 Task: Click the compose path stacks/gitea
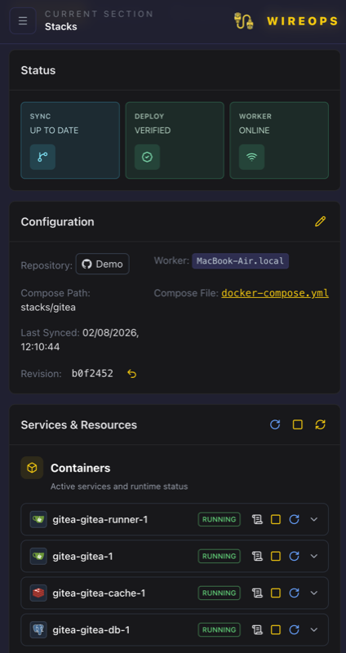coord(49,308)
